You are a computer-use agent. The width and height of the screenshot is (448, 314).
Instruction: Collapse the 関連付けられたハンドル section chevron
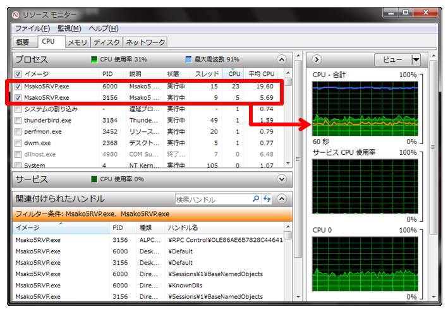point(282,199)
